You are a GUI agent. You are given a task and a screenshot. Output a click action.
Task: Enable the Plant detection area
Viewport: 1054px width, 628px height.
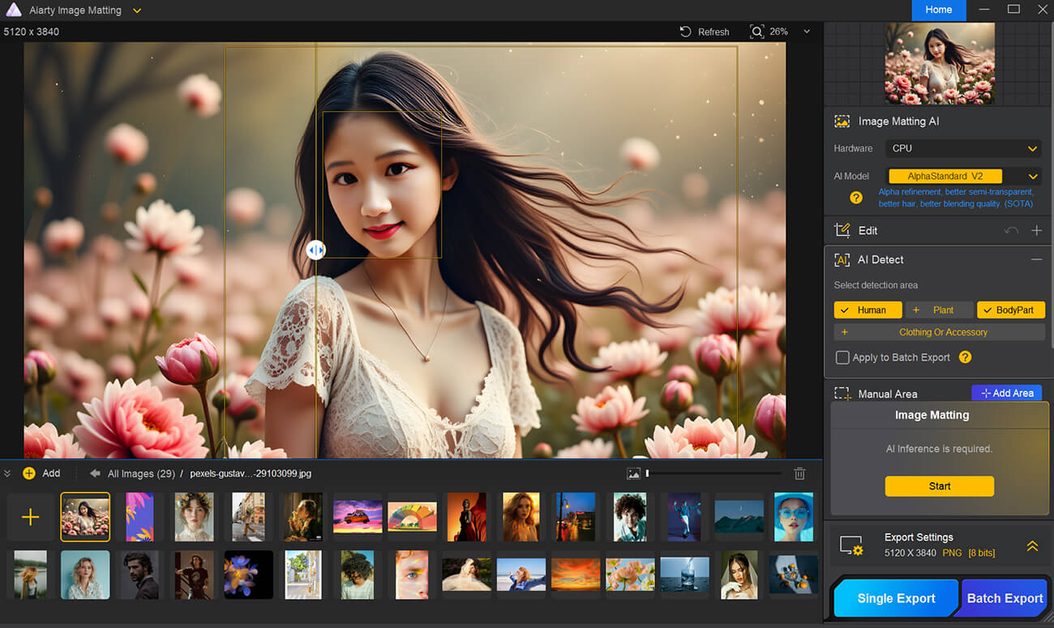940,310
